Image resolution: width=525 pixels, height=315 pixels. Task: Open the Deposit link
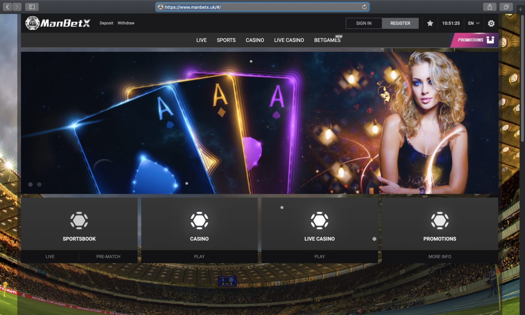coord(106,23)
